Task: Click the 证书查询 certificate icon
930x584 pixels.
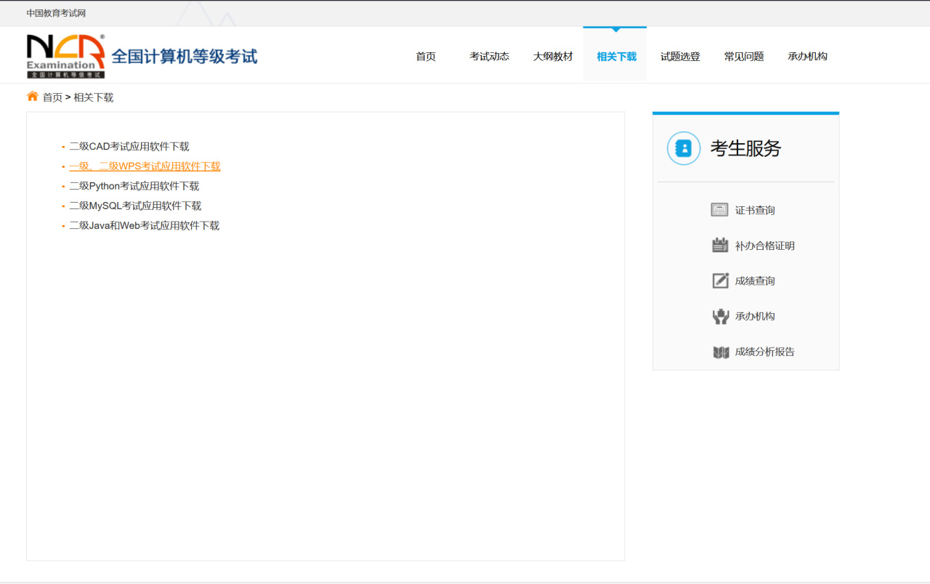Action: point(719,210)
